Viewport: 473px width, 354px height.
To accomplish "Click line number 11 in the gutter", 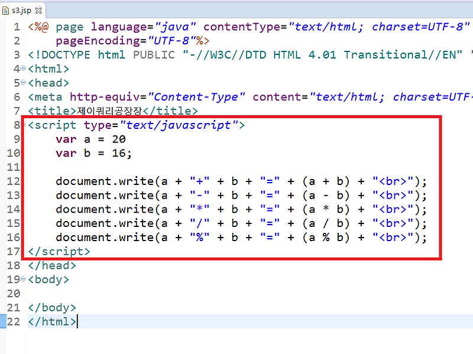I will click(x=14, y=167).
